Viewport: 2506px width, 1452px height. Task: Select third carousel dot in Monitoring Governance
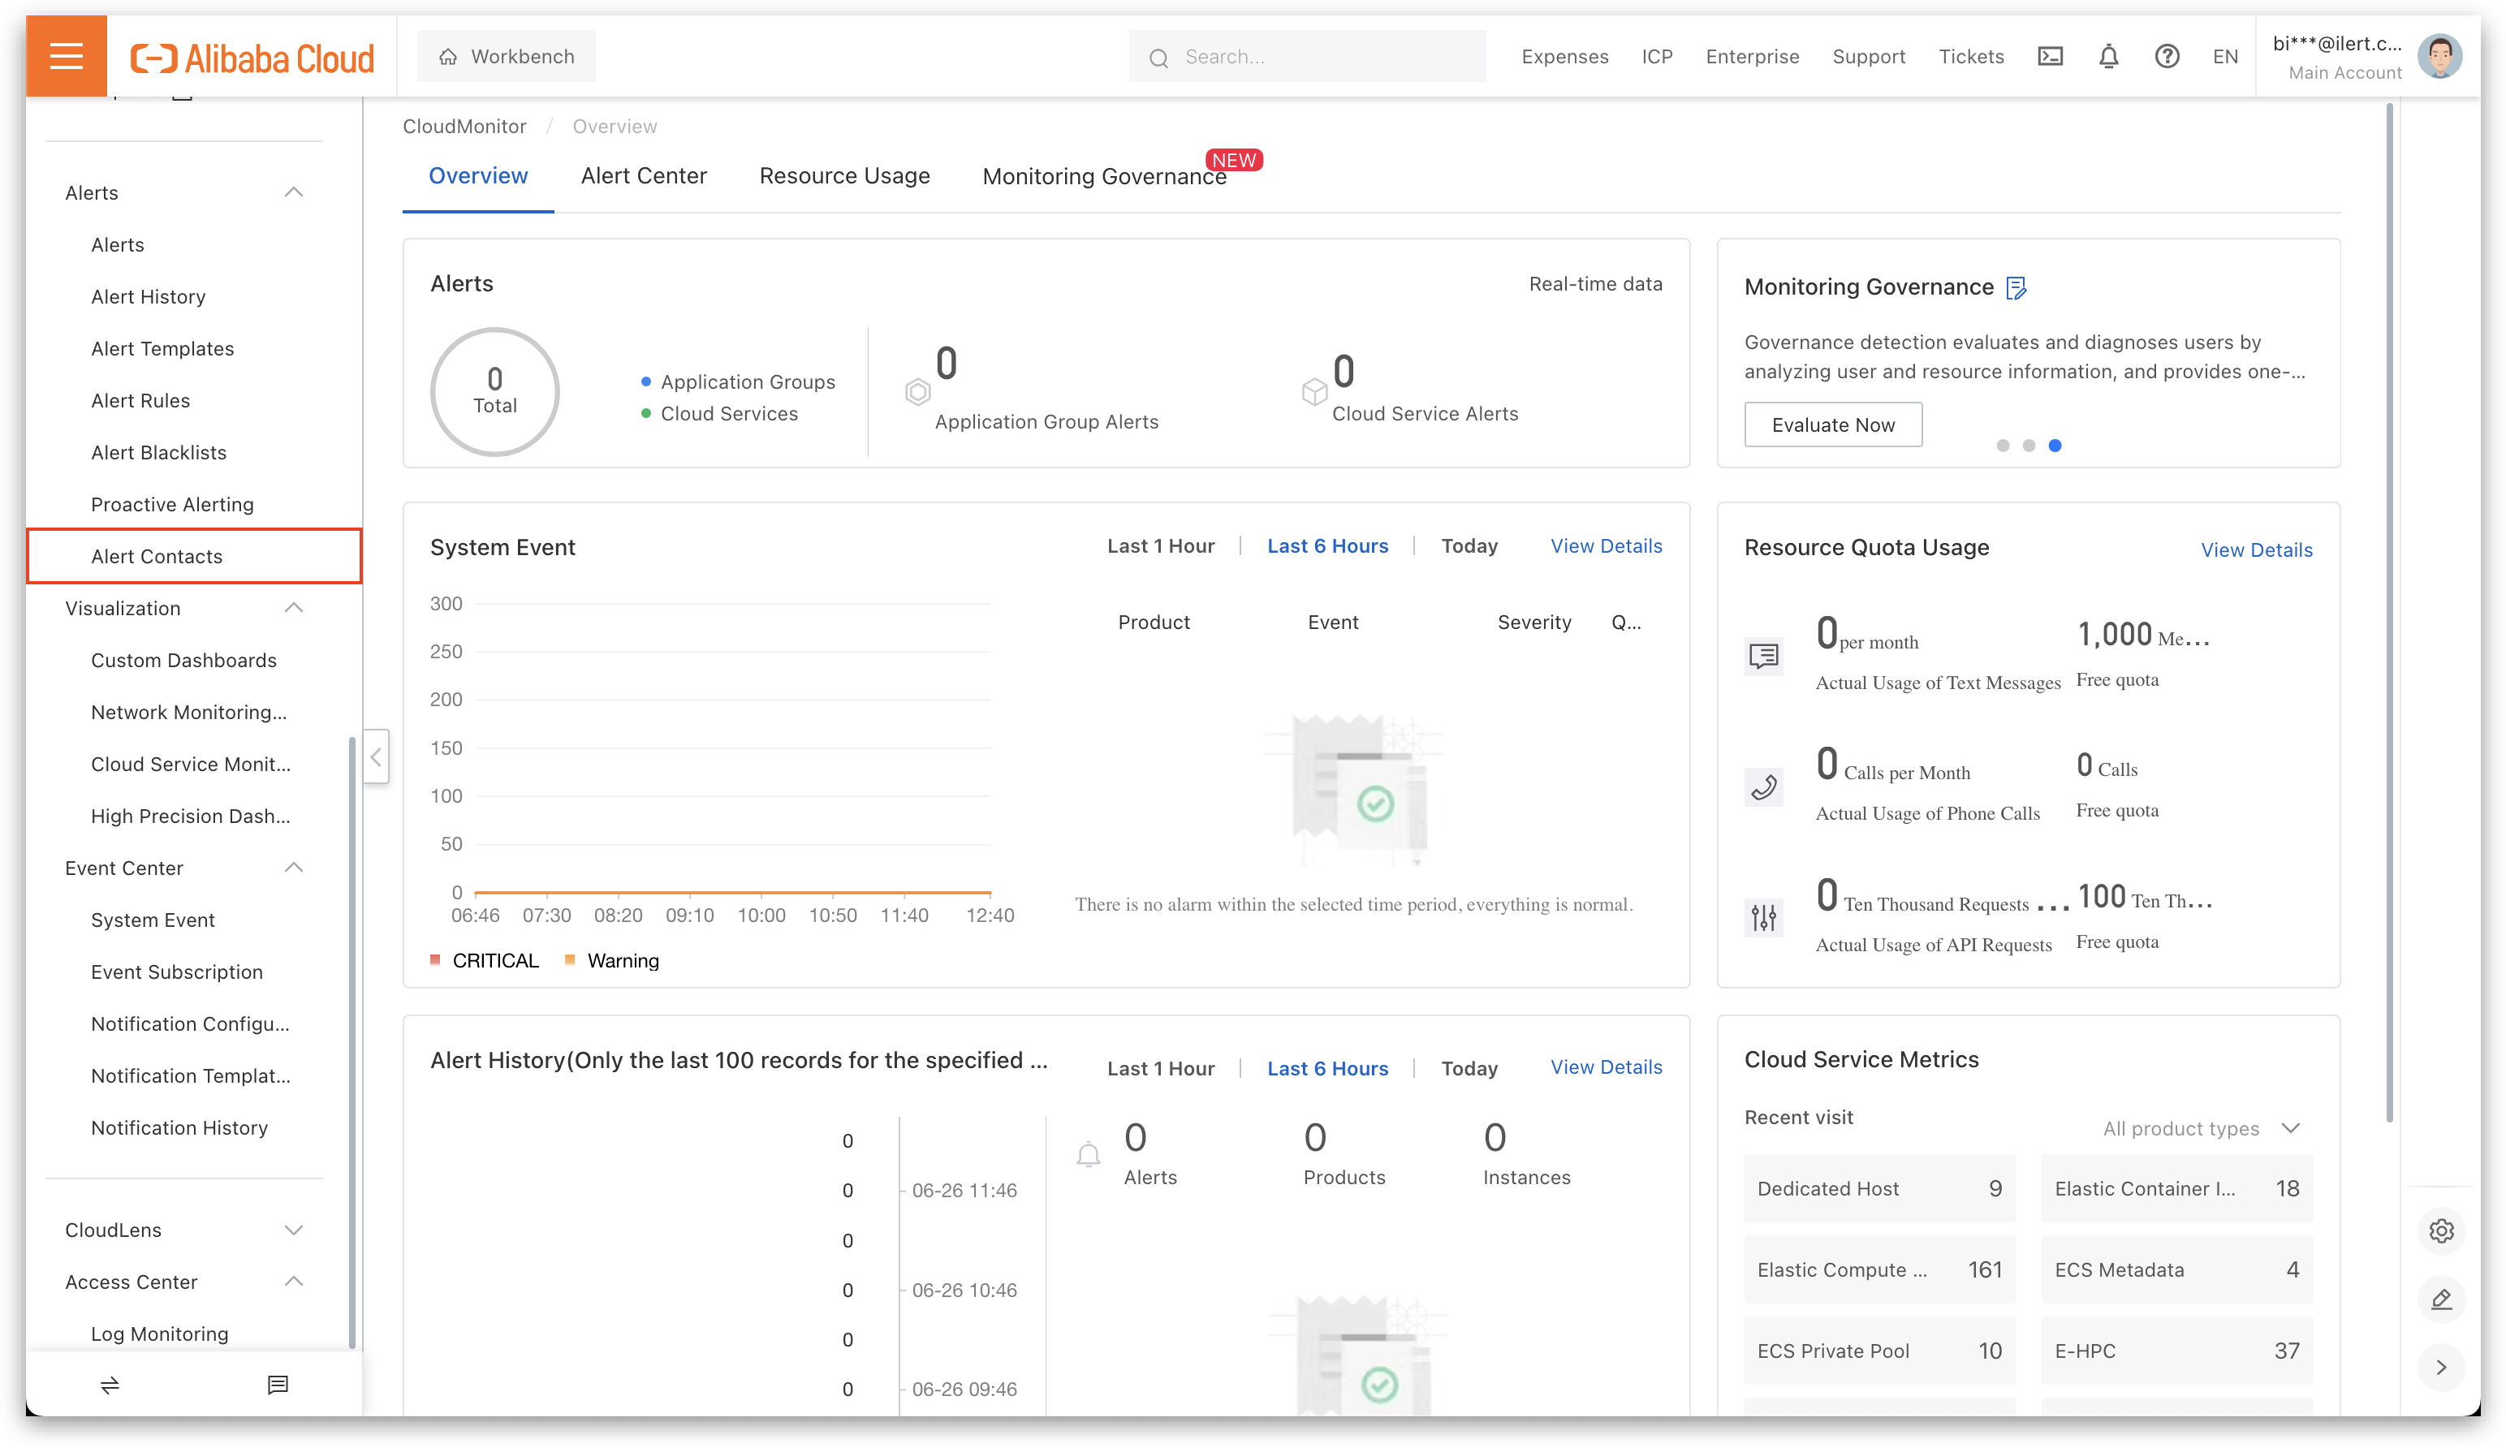(x=2055, y=446)
